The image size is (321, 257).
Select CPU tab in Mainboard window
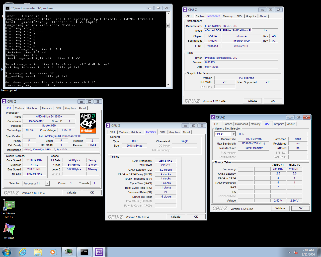[x=189, y=16]
